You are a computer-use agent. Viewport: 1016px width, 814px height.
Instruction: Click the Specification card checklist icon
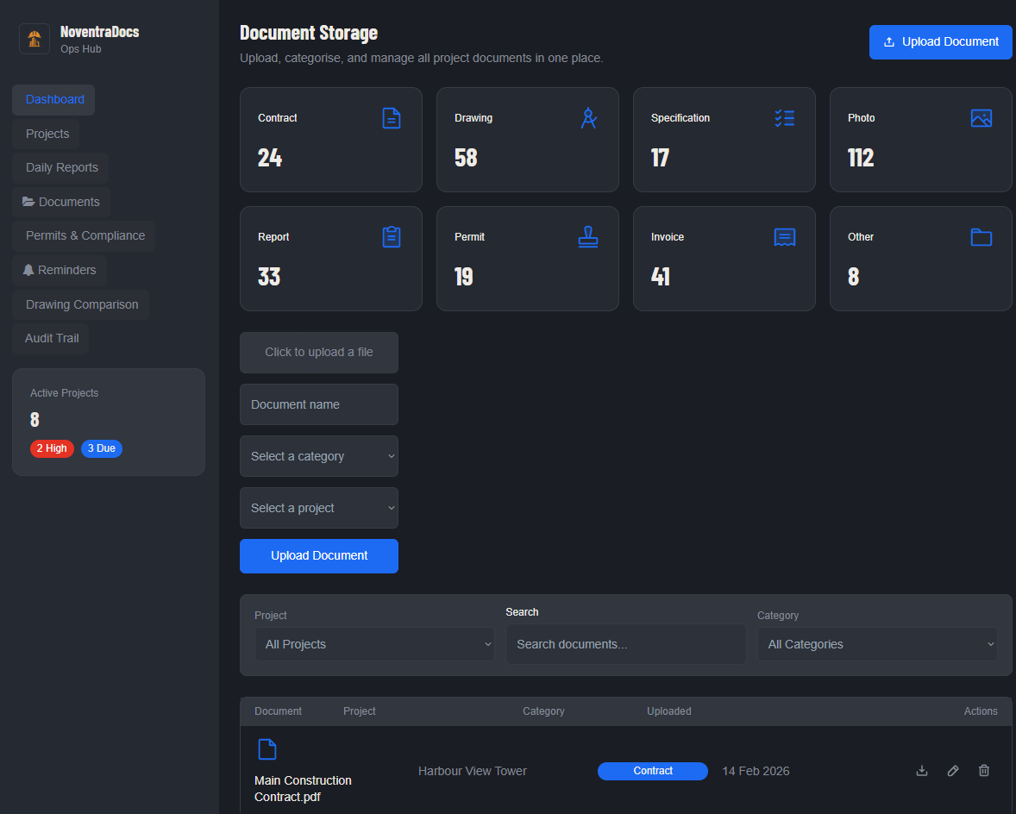tap(785, 118)
